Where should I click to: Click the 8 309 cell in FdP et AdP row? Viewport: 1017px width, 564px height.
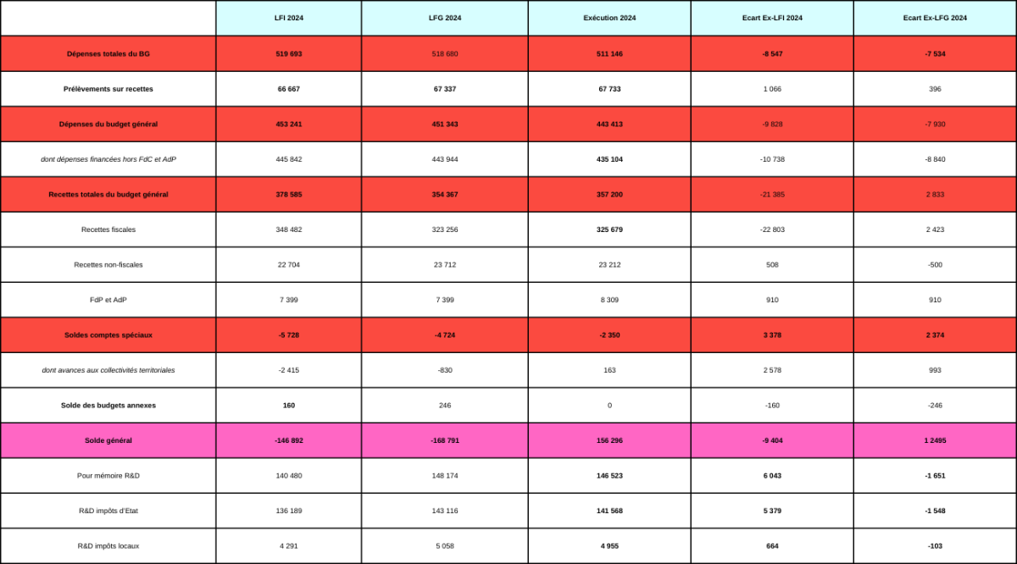[x=609, y=300]
